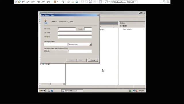Click the stretch guest display icon
The height and width of the screenshot is (104, 184).
click(106, 2)
